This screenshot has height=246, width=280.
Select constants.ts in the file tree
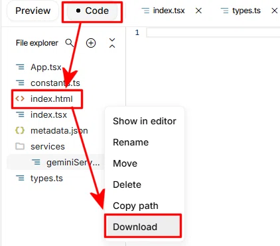pos(55,83)
